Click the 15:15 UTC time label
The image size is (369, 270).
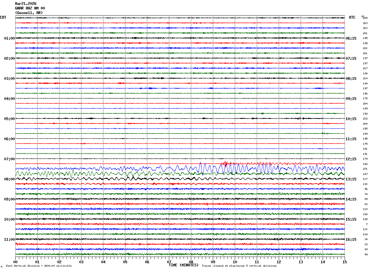point(351,219)
